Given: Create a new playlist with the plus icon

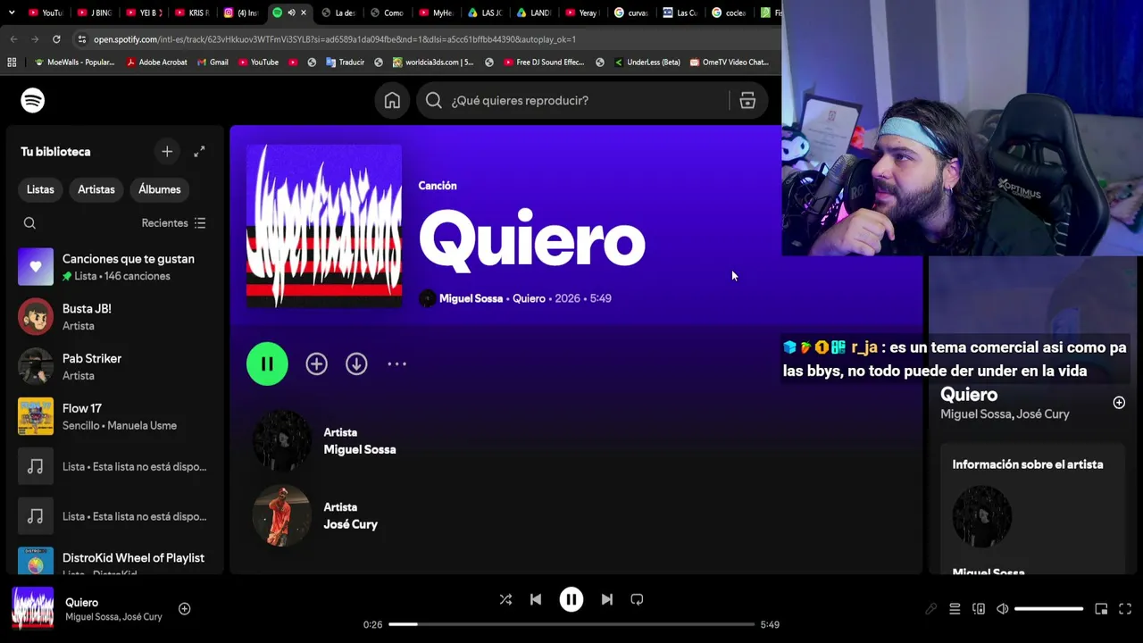Looking at the screenshot, I should (167, 152).
